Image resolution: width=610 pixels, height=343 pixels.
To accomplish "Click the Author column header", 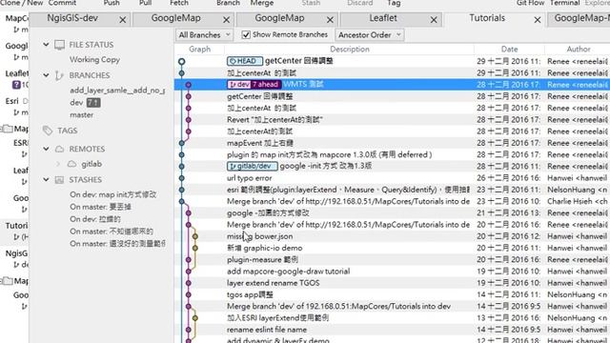I will 579,49.
